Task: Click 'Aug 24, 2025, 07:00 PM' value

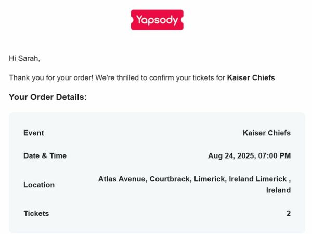Action: point(249,155)
